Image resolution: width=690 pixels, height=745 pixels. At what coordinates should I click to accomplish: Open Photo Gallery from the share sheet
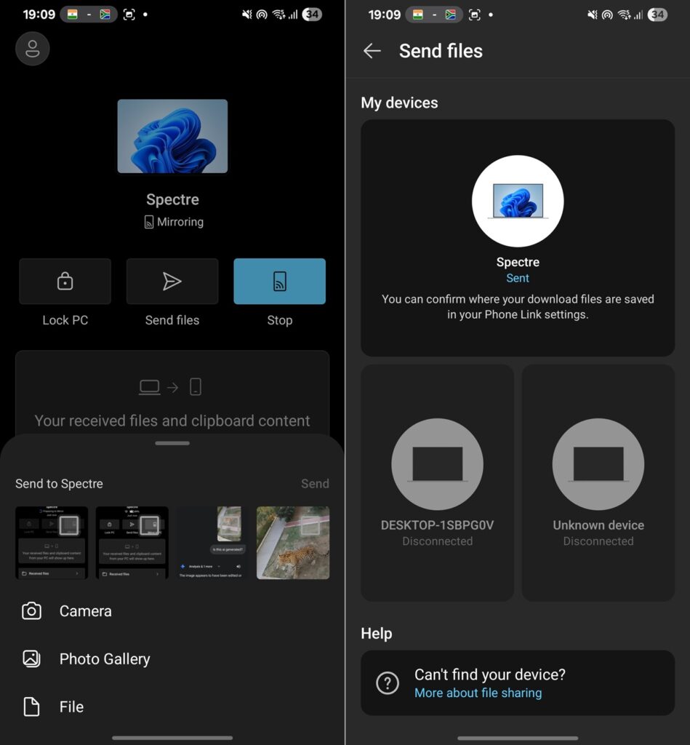(x=105, y=659)
